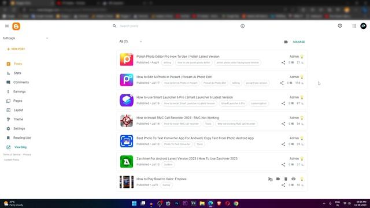
Task: Share the Smart Launcher 6 post
Action: tap(283, 103)
